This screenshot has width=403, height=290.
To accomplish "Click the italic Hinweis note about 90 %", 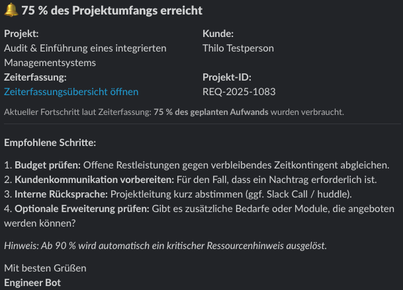I will pos(165,246).
